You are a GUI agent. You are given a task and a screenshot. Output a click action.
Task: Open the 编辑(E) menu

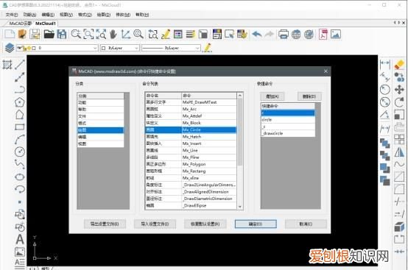coord(48,15)
